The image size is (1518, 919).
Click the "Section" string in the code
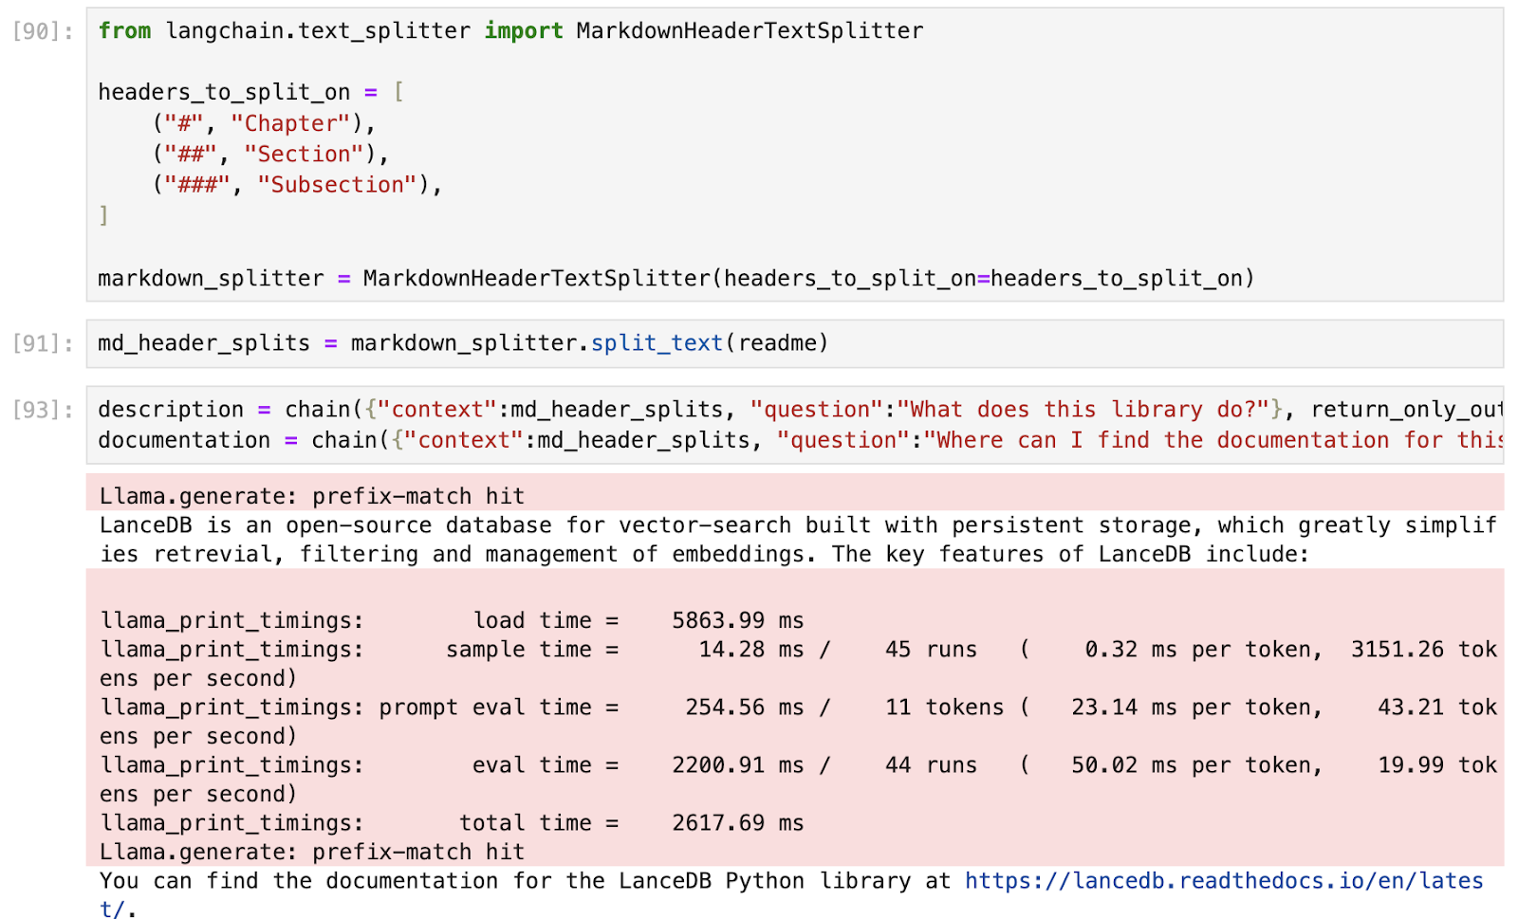tap(304, 155)
